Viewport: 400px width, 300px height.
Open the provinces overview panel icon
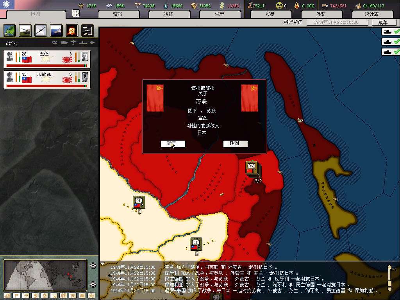(x=9, y=30)
